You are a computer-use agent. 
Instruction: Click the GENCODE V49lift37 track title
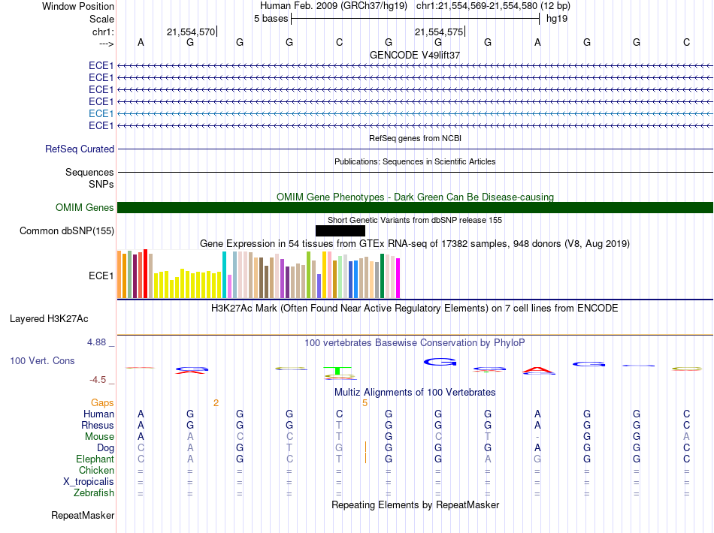[415, 56]
